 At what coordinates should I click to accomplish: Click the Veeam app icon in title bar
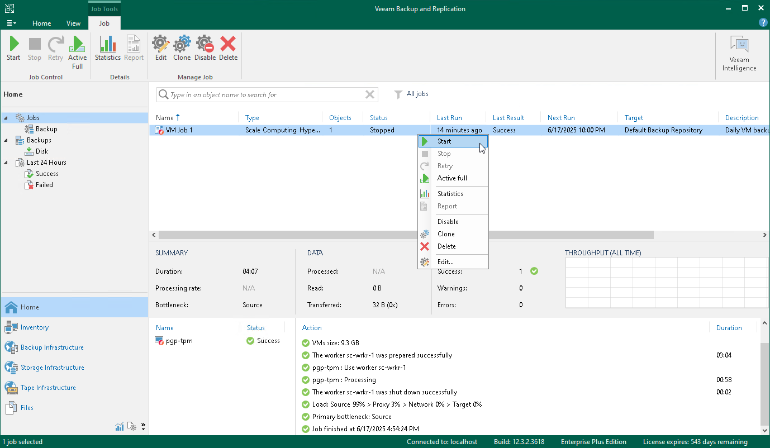(9, 9)
